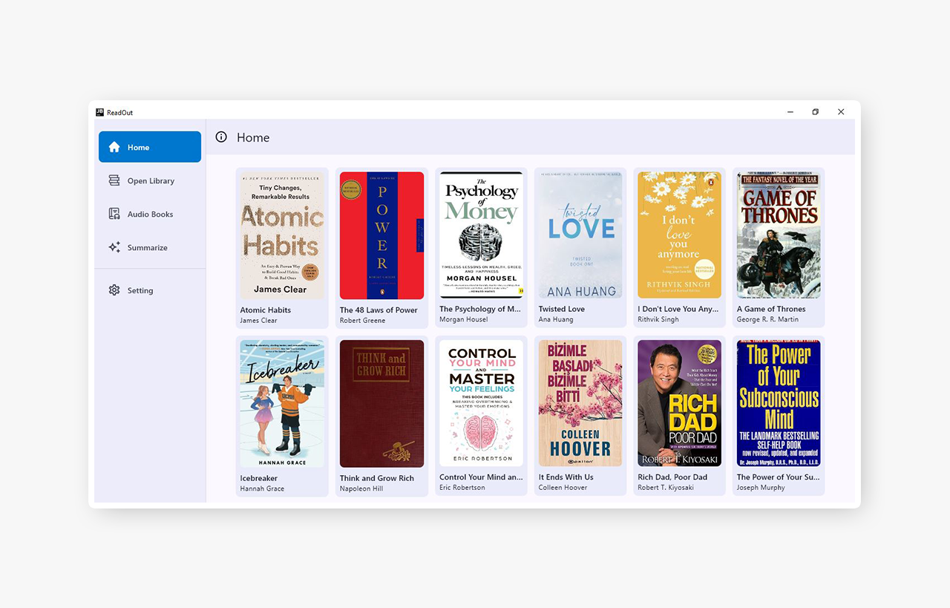Open I Don't Love You Anymore cover
Viewport: 950px width, 608px height.
click(x=679, y=235)
